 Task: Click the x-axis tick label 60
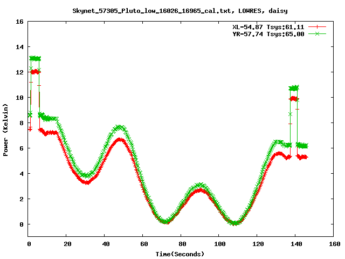pos(144,244)
